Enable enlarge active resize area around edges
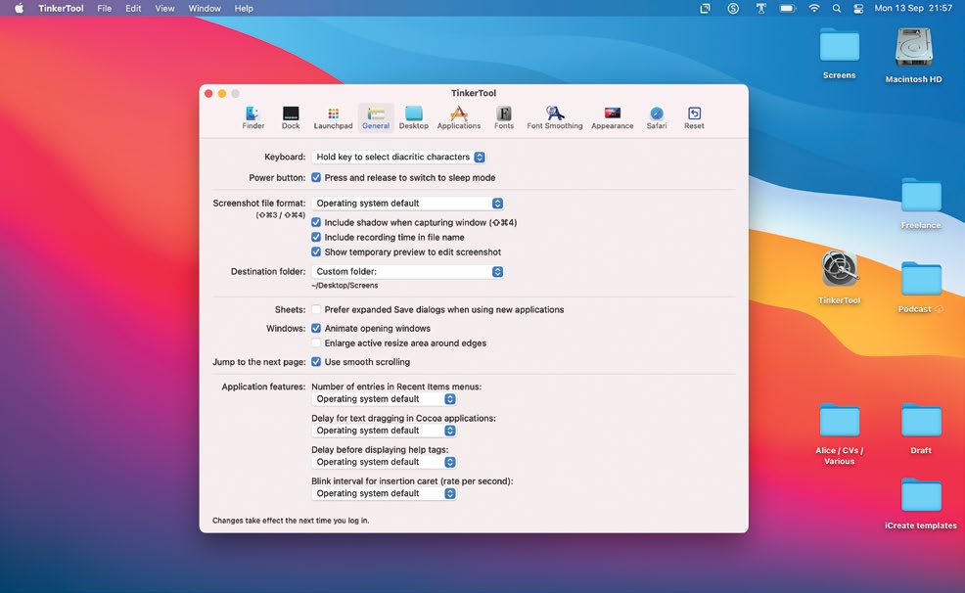Screen dimensions: 965x593 pyautogui.click(x=316, y=342)
